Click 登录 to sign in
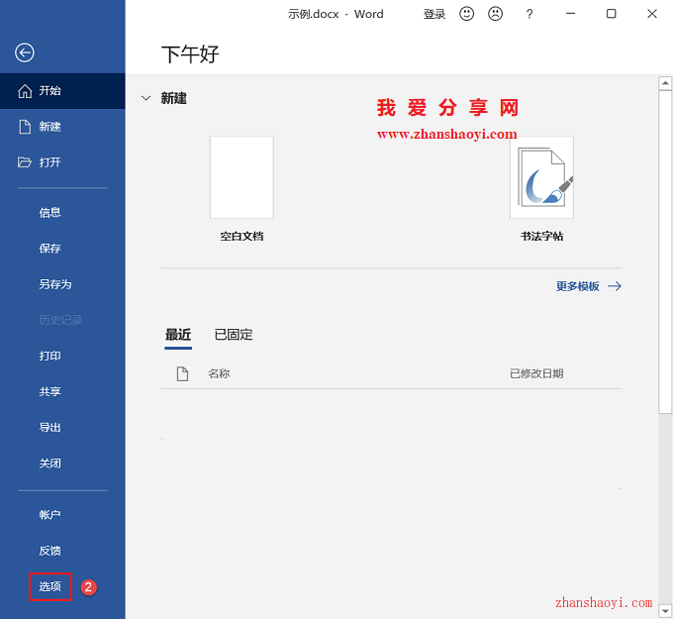 pyautogui.click(x=434, y=14)
